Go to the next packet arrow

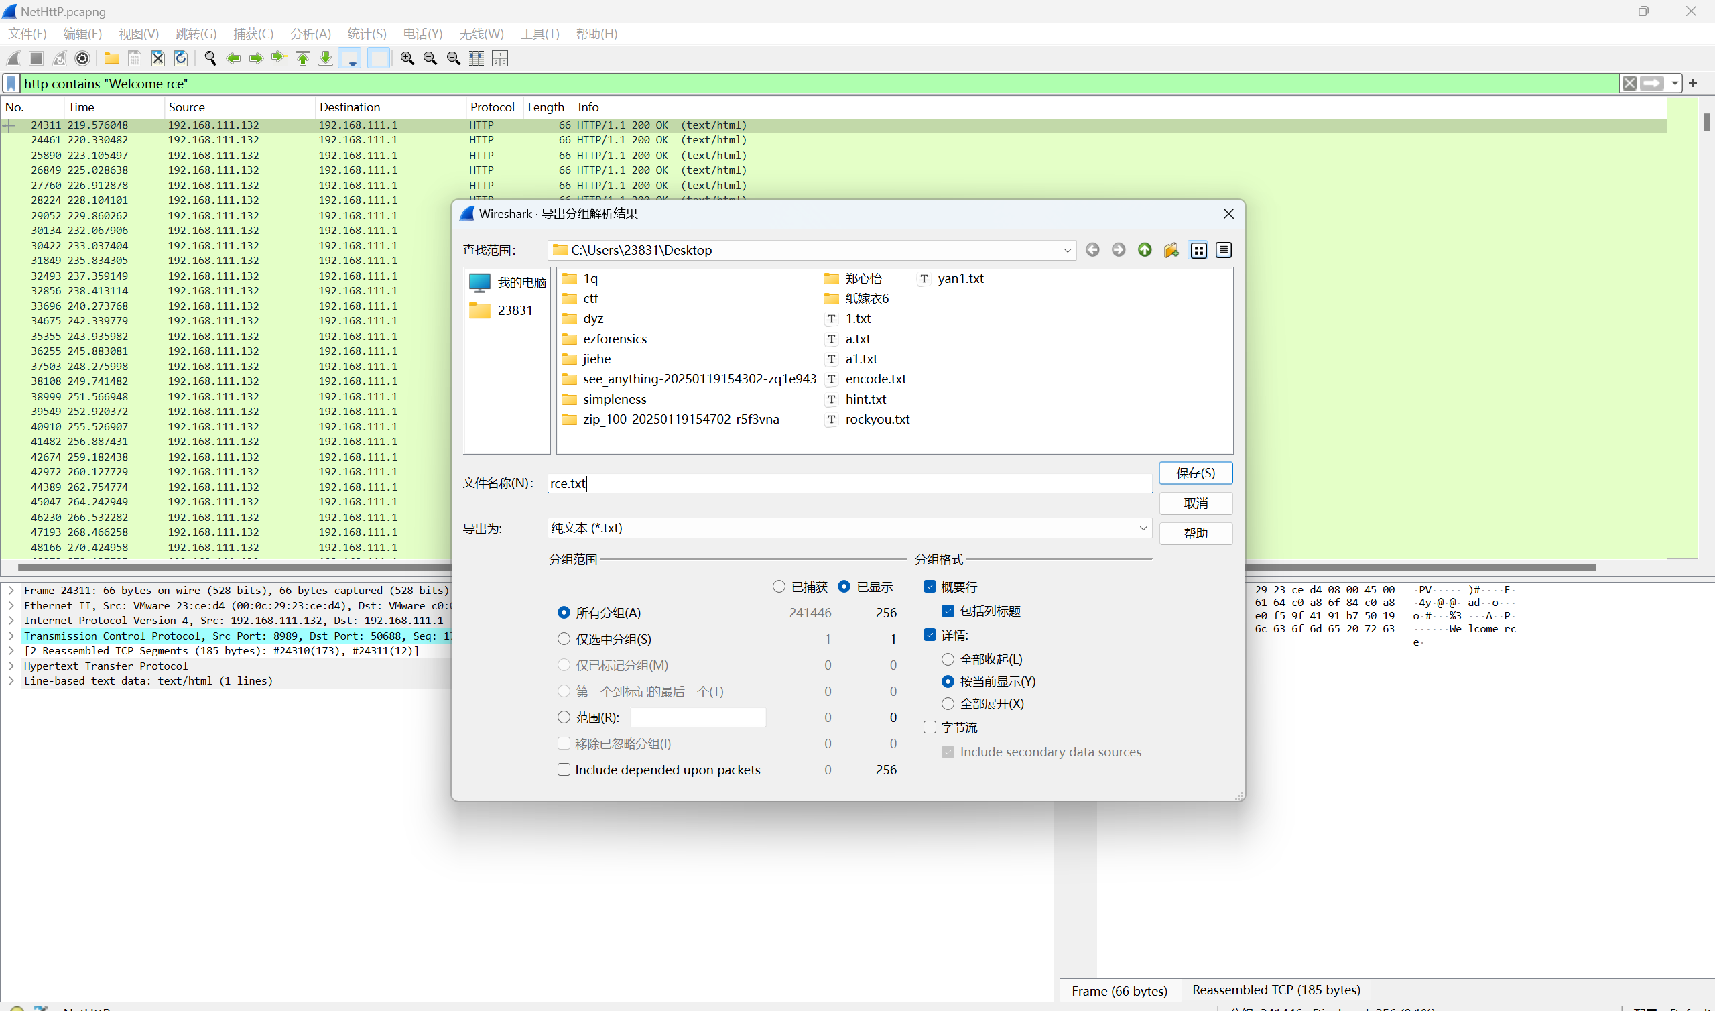(257, 58)
